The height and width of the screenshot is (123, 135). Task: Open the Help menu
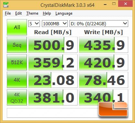click(47, 13)
